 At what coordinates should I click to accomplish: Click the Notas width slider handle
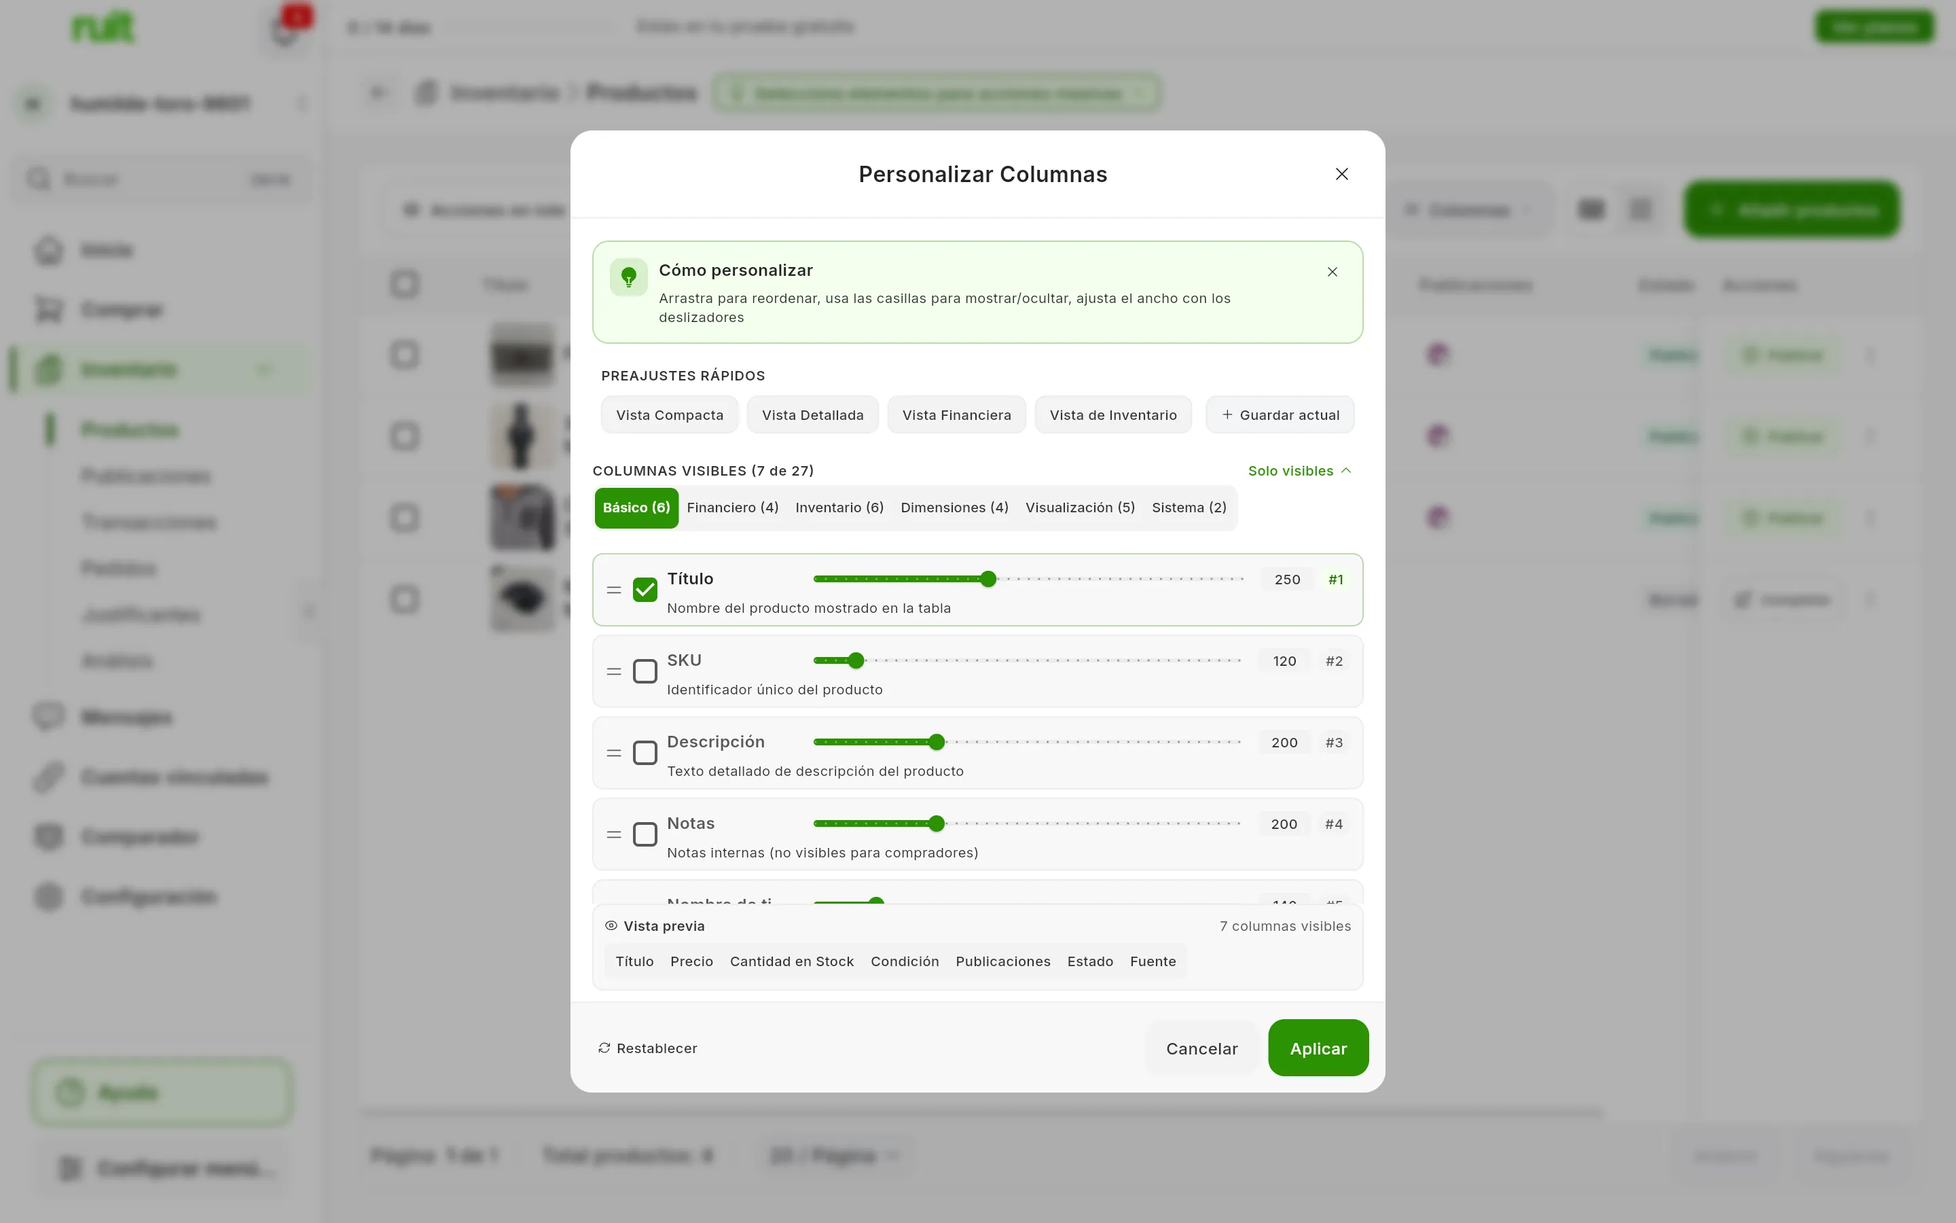(x=936, y=823)
